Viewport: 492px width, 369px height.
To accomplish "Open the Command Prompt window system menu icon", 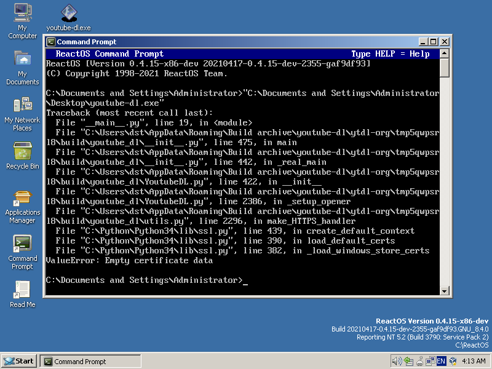I will (x=51, y=42).
